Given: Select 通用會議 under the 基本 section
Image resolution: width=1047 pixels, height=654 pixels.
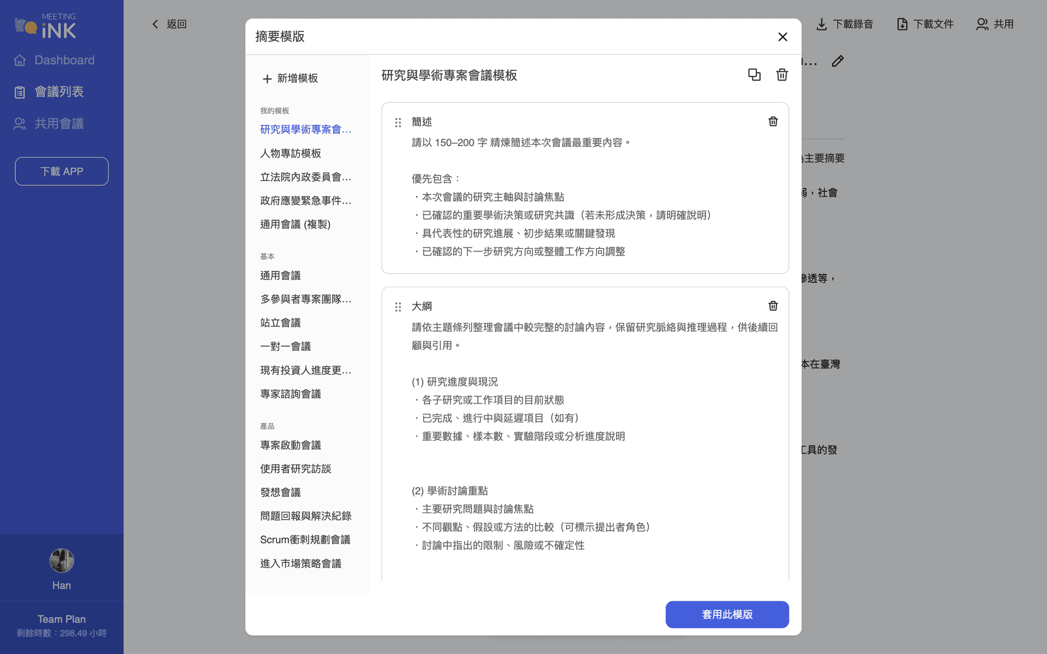Looking at the screenshot, I should point(280,275).
